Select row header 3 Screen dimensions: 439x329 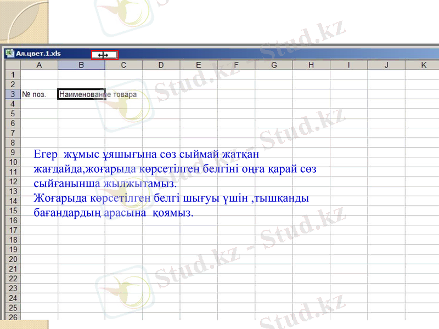click(12, 94)
